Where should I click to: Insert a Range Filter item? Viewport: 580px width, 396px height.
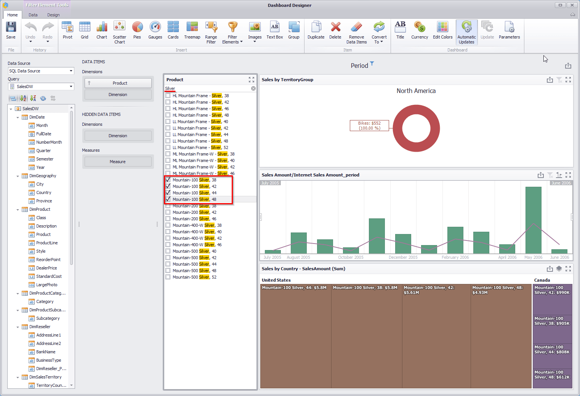pyautogui.click(x=211, y=32)
